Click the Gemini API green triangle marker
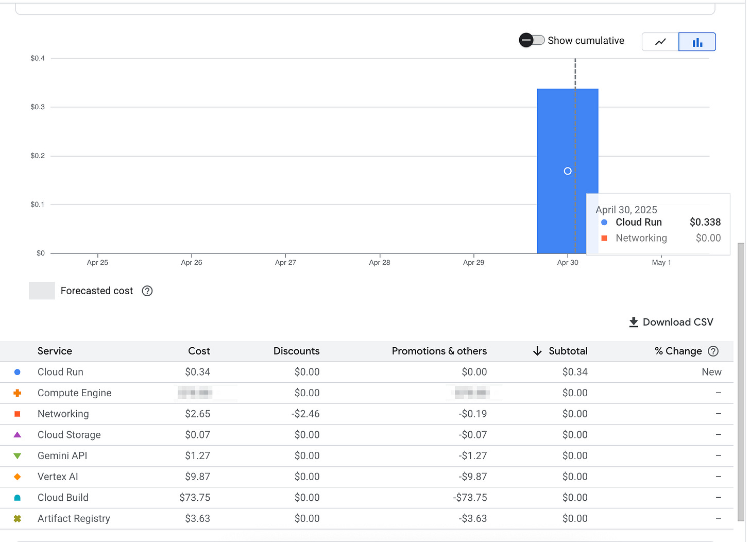 [17, 456]
